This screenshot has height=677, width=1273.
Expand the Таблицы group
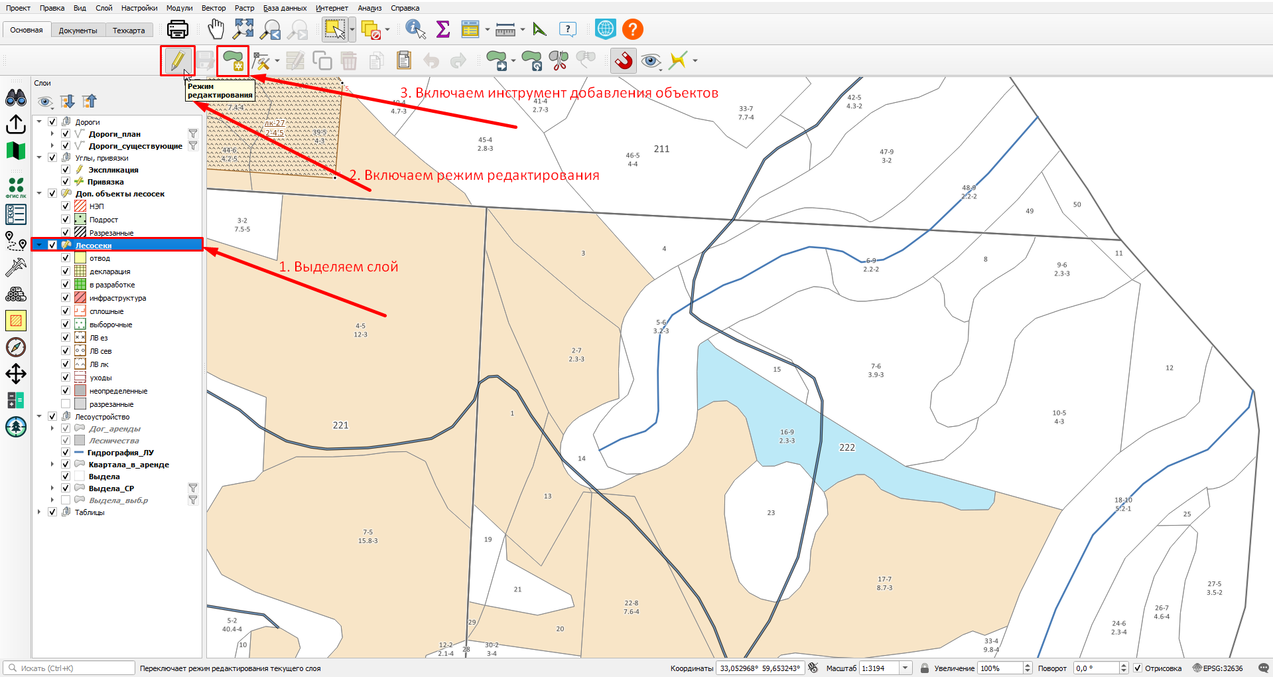coord(39,512)
